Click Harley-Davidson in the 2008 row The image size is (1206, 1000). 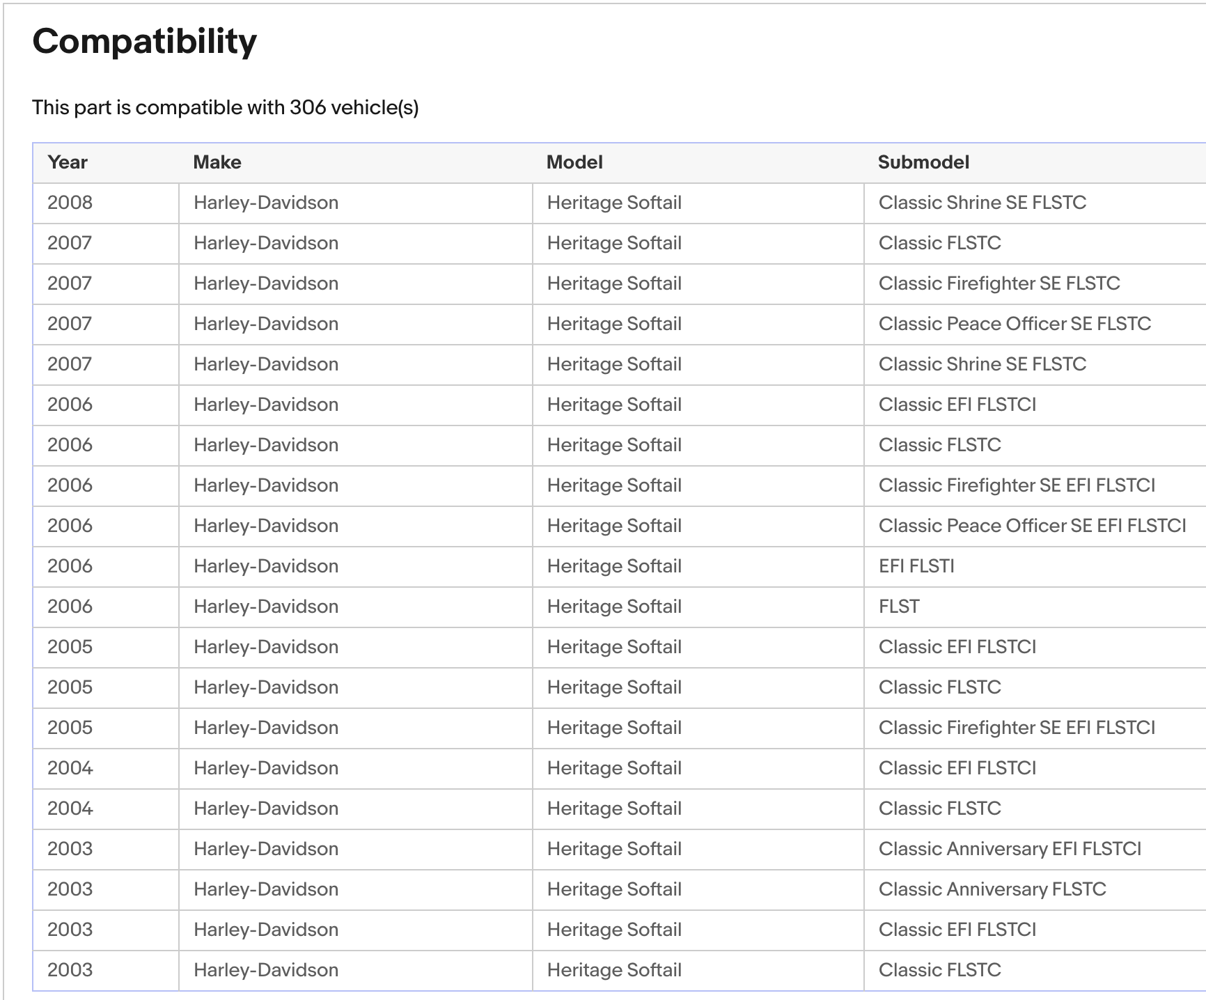click(266, 203)
